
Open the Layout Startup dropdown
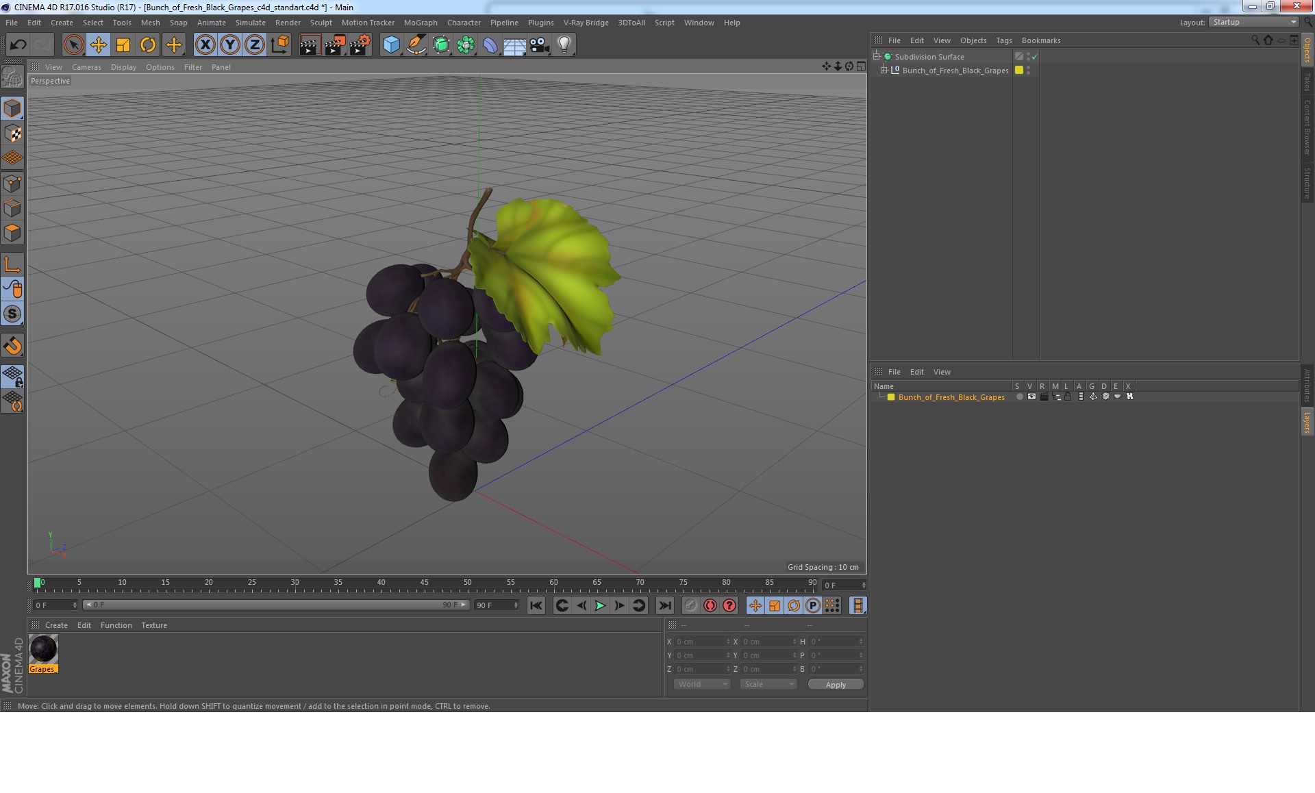1254,22
